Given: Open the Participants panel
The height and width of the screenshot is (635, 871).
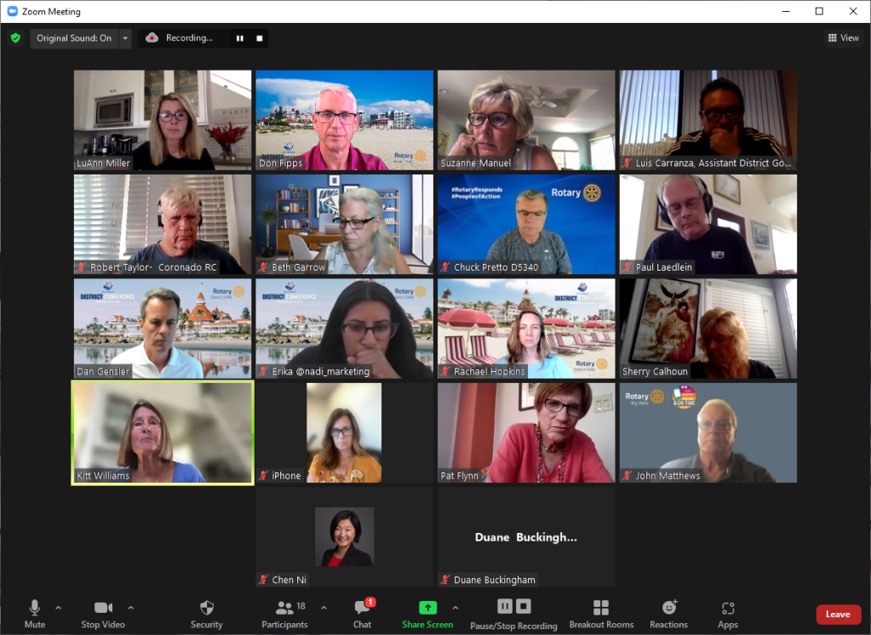Looking at the screenshot, I should (x=284, y=608).
